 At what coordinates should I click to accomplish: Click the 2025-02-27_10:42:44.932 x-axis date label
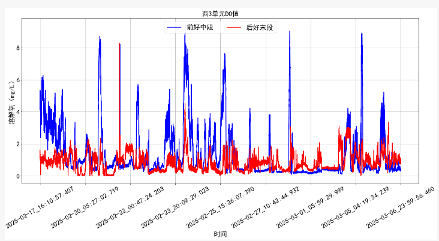pos(266,206)
